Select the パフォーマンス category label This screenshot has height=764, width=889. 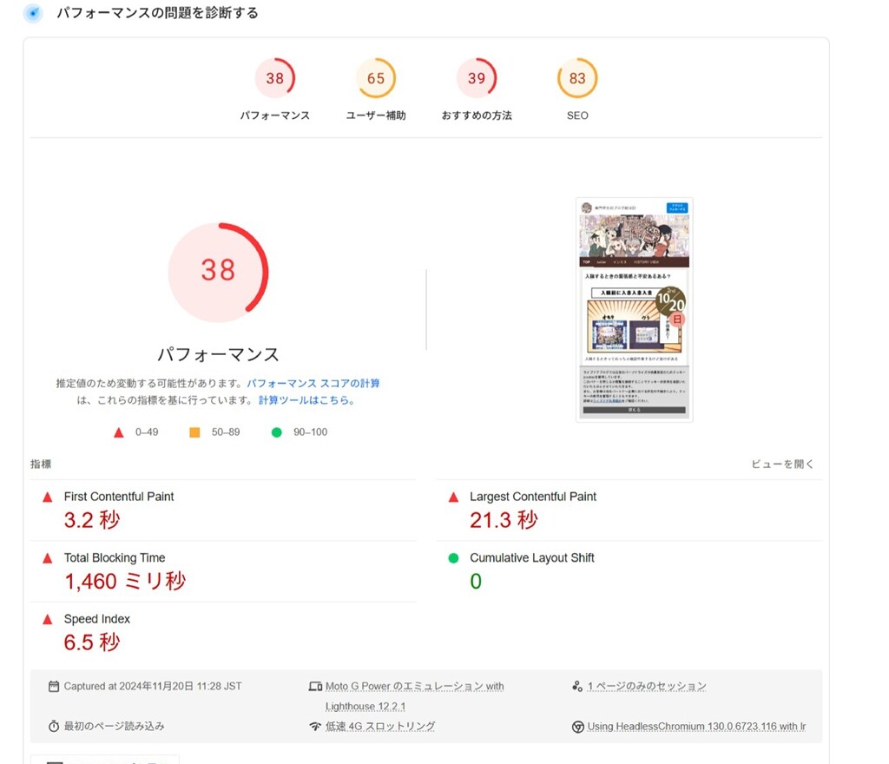click(275, 115)
